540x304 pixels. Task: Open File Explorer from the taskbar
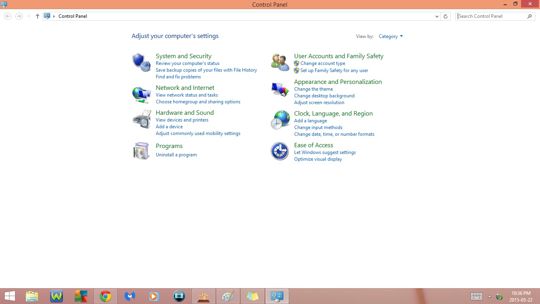[32, 296]
